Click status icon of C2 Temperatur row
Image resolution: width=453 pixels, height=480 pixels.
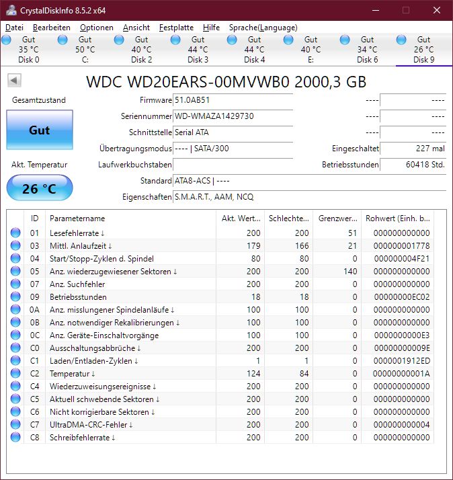click(15, 373)
